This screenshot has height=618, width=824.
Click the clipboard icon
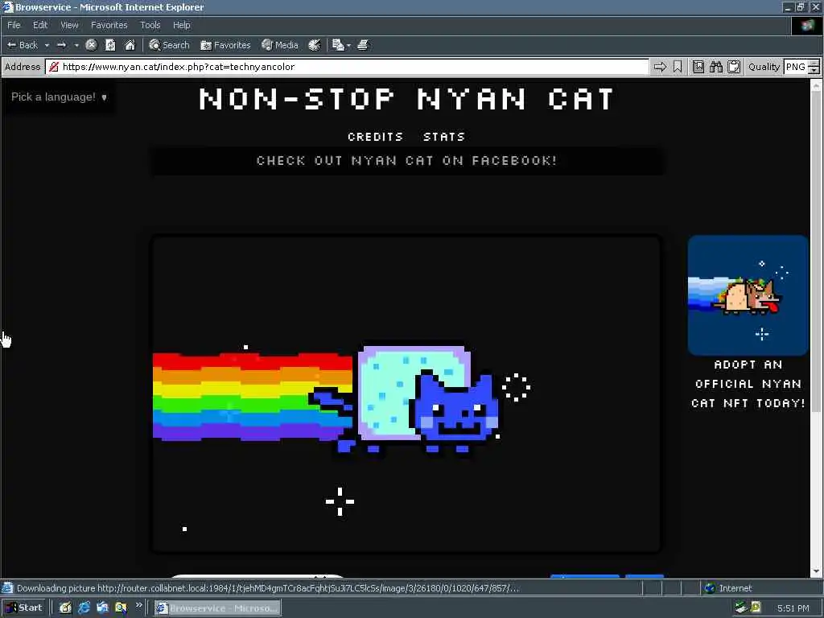(734, 67)
